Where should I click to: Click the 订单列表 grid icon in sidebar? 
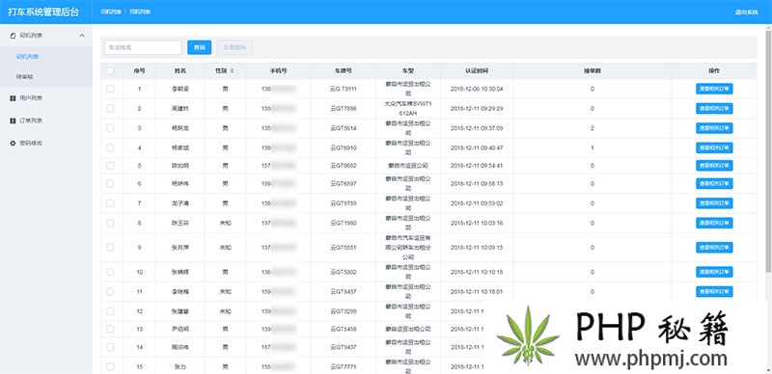point(13,120)
